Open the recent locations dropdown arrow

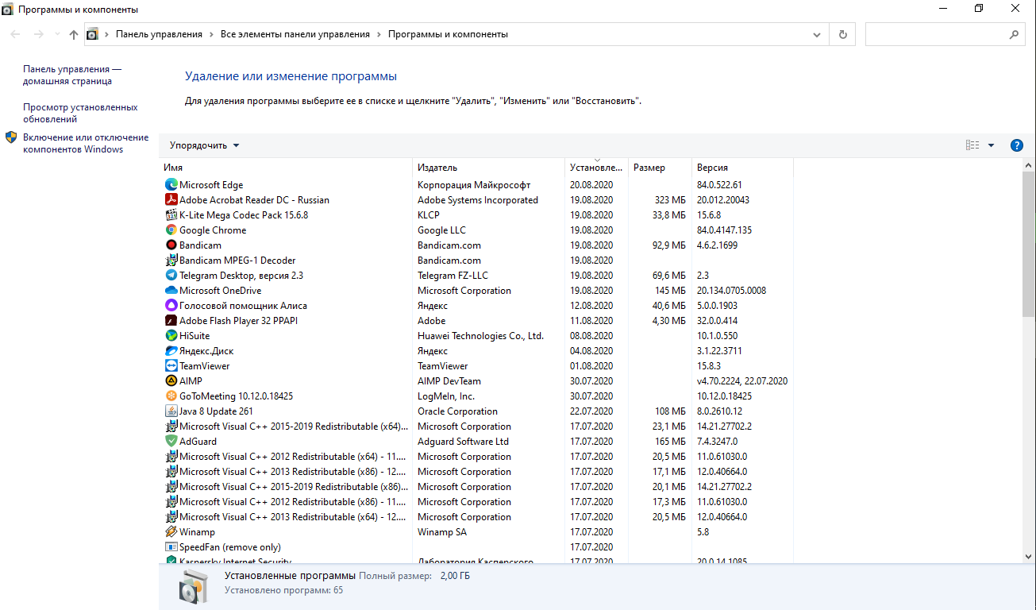pos(57,35)
